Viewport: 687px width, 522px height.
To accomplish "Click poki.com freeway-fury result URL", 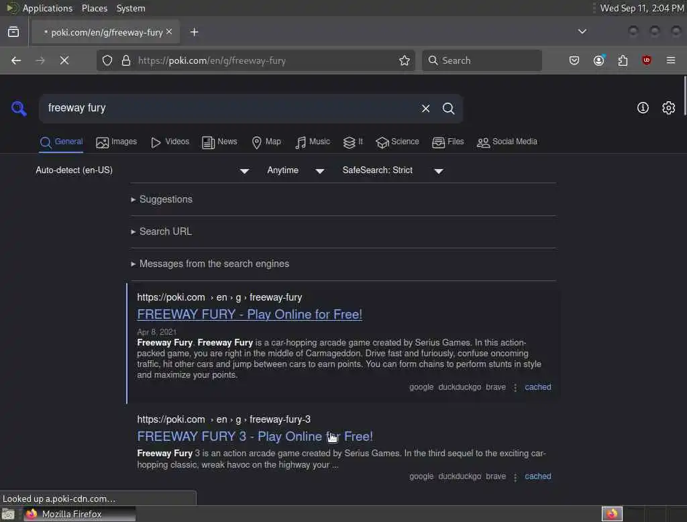I will click(219, 297).
